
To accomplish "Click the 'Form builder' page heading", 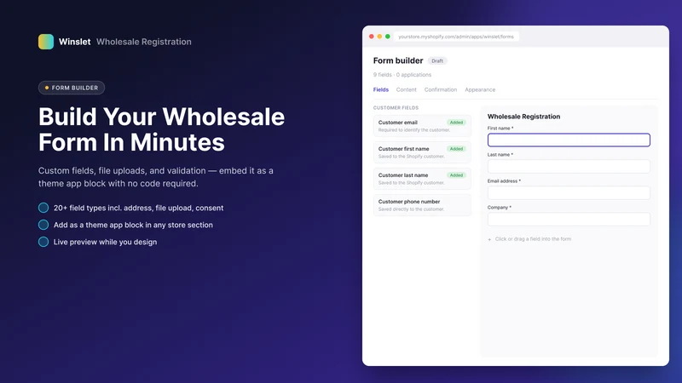I will click(398, 60).
